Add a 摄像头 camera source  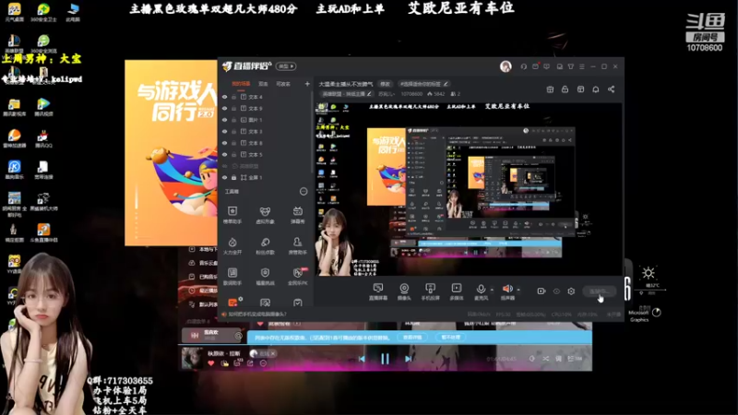(x=404, y=291)
